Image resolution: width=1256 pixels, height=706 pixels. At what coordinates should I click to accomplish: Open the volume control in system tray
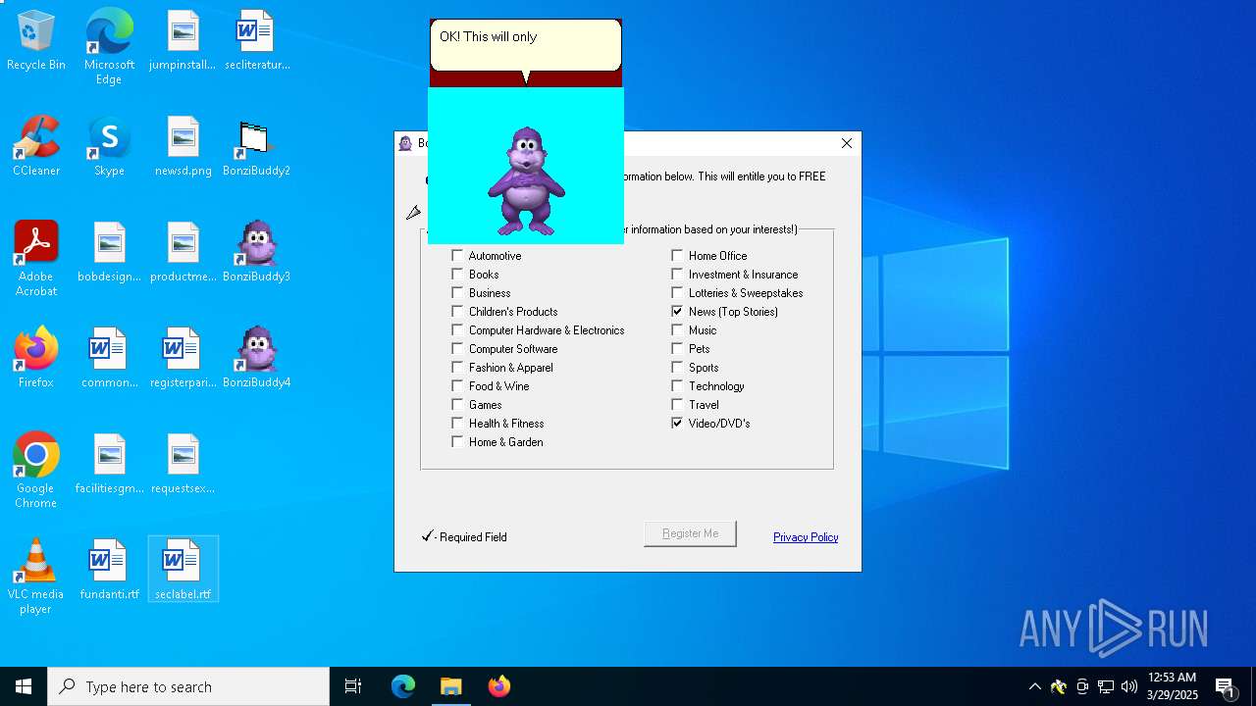pyautogui.click(x=1128, y=686)
